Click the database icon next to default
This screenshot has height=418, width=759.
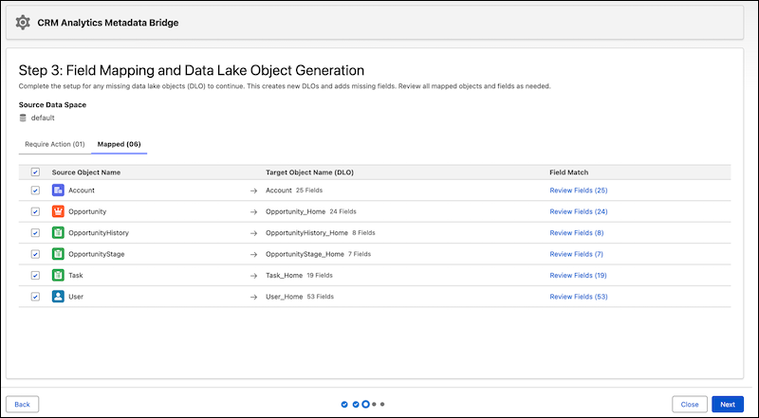tap(23, 118)
